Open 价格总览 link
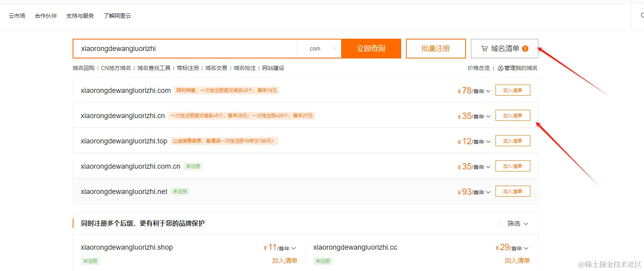 click(479, 68)
